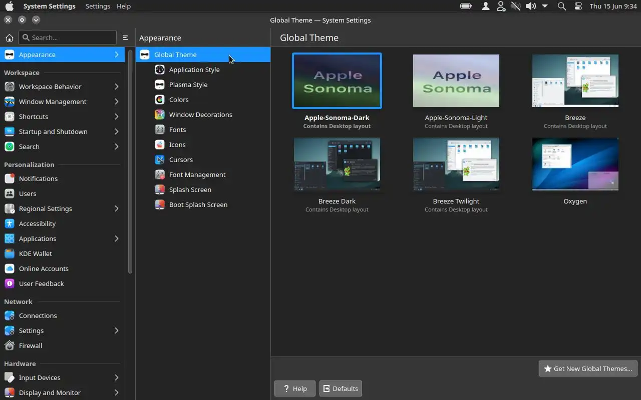The width and height of the screenshot is (641, 400).
Task: Click the Font Management icon
Action: pos(160,174)
